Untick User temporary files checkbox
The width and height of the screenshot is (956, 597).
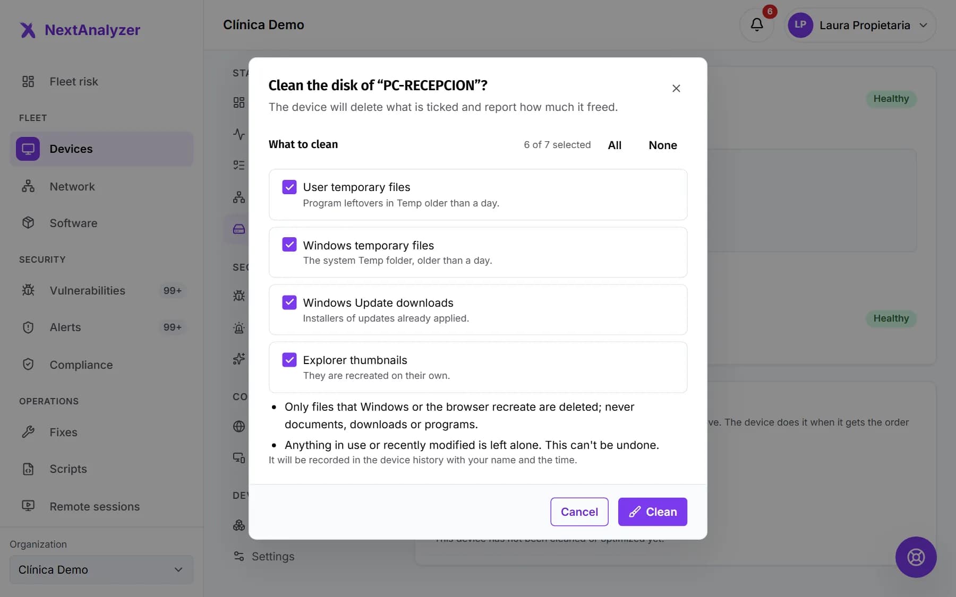pyautogui.click(x=289, y=187)
